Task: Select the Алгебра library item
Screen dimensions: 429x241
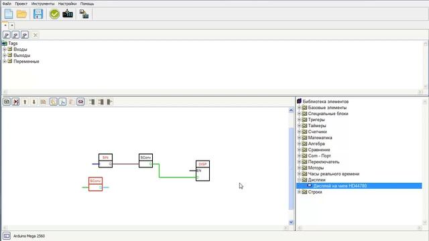Action: pos(316,144)
